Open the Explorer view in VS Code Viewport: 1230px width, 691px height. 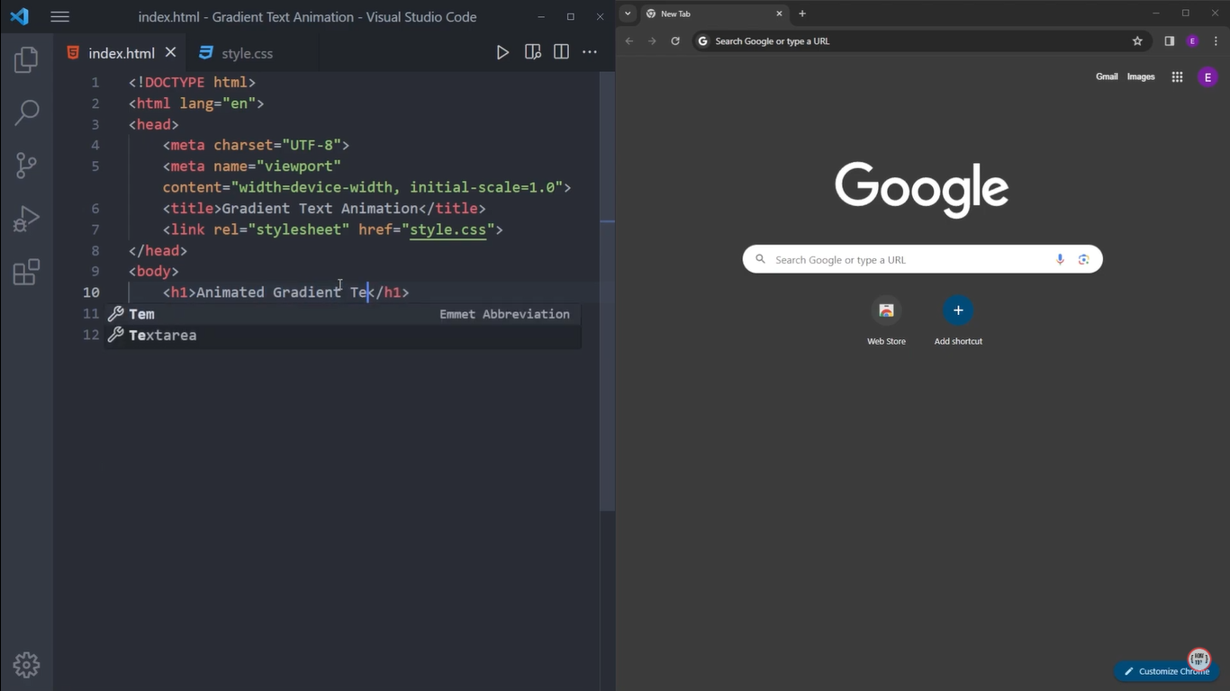(25, 59)
